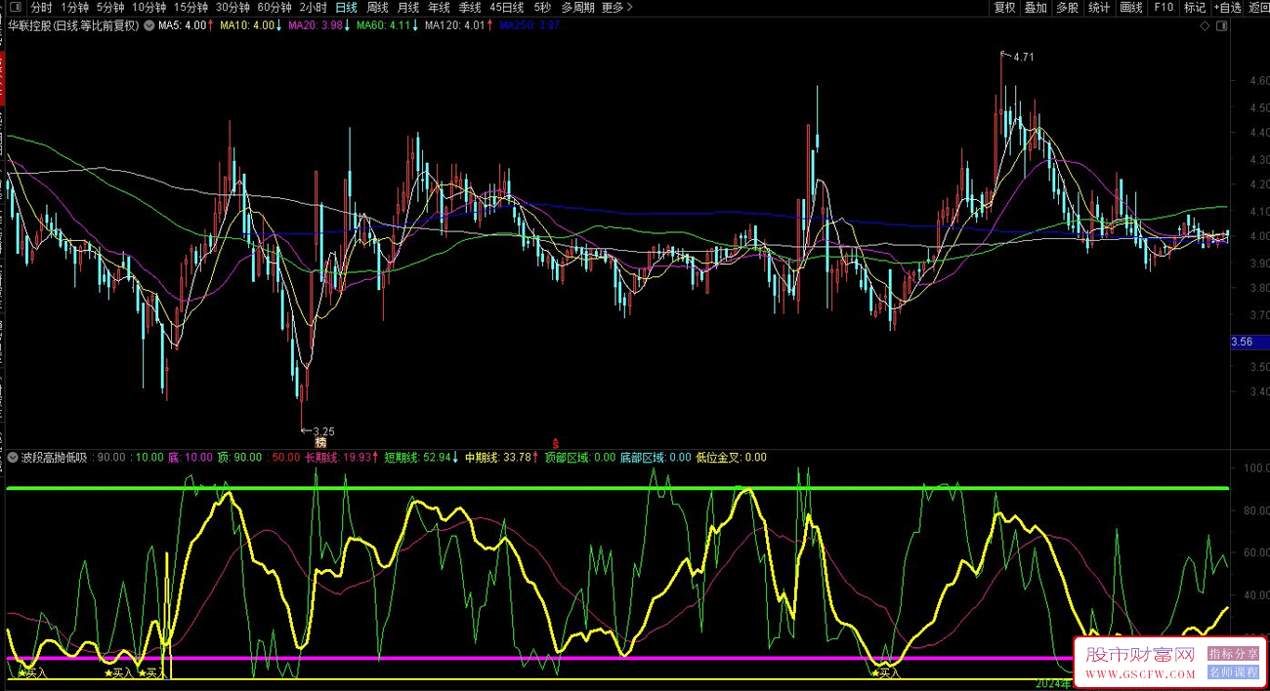Click the 3.25 low price marker
Viewport: 1270px width, 691px height.
[x=323, y=430]
